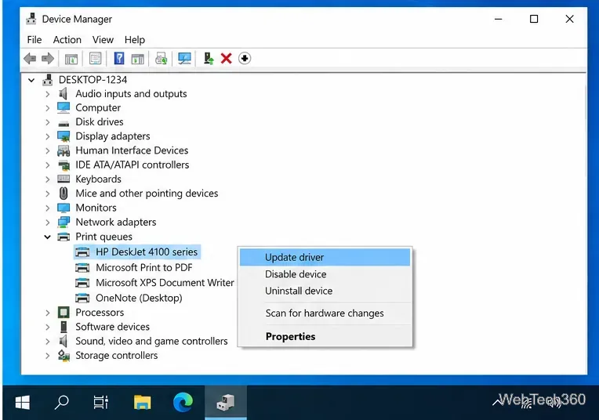
Task: Choose Properties in the context menu
Action: 325,336
